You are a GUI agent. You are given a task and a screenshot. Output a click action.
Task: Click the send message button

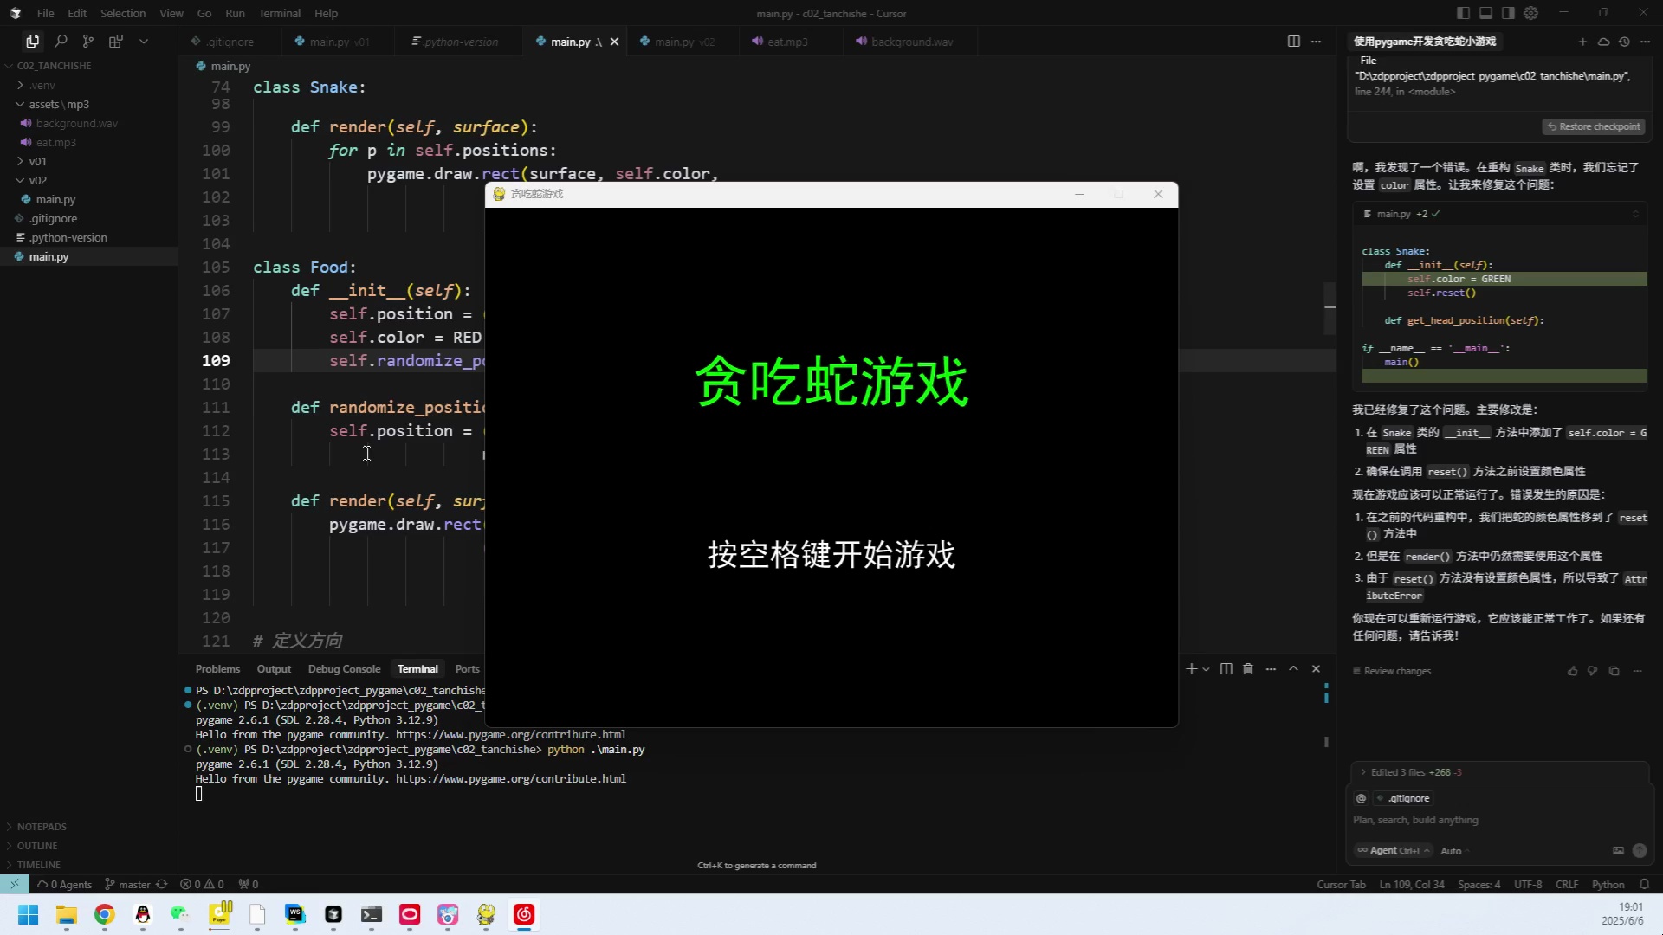click(1640, 851)
